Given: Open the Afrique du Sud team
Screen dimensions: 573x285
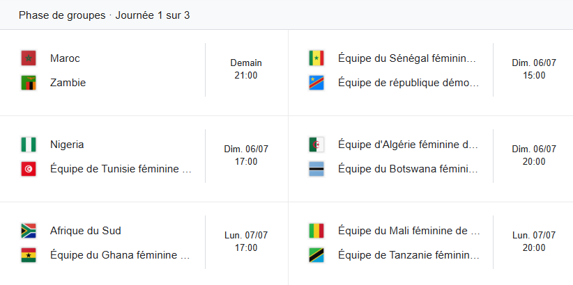Looking at the screenshot, I should 81,231.
